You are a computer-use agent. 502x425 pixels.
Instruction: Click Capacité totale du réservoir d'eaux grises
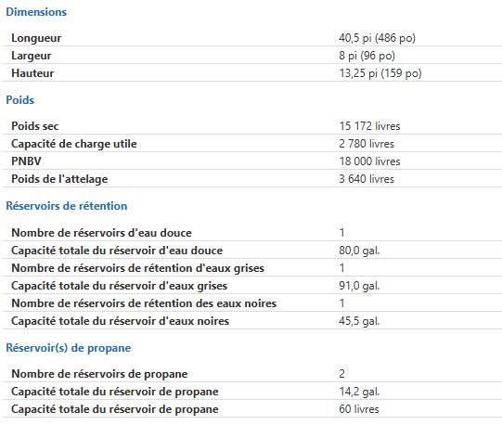pos(119,286)
